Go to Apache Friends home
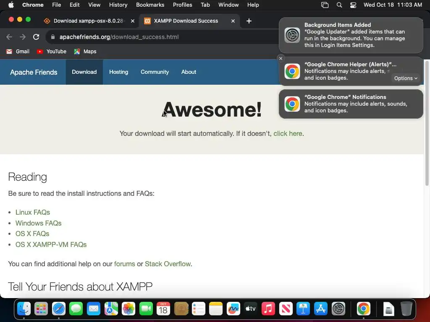Image resolution: width=430 pixels, height=322 pixels. (34, 72)
